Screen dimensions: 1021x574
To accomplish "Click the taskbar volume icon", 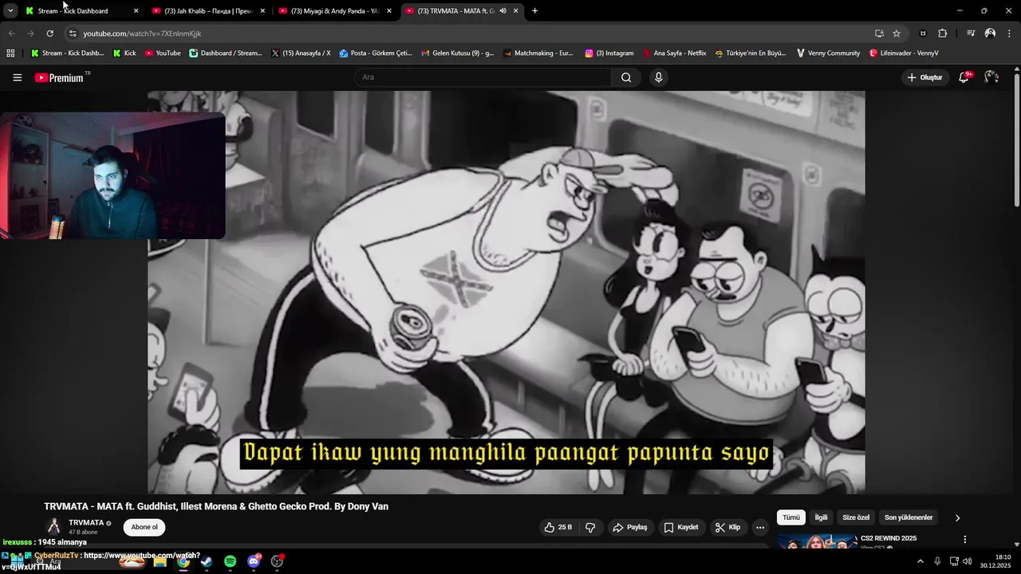I will point(968,561).
